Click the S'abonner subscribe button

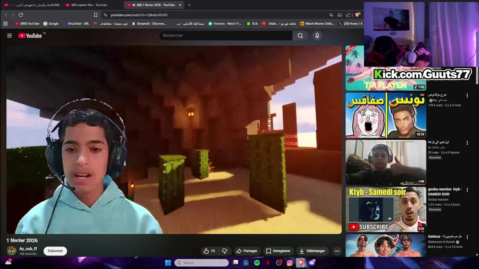[55, 251]
